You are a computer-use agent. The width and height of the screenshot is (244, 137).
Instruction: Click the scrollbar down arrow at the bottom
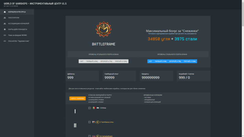click(x=243, y=136)
